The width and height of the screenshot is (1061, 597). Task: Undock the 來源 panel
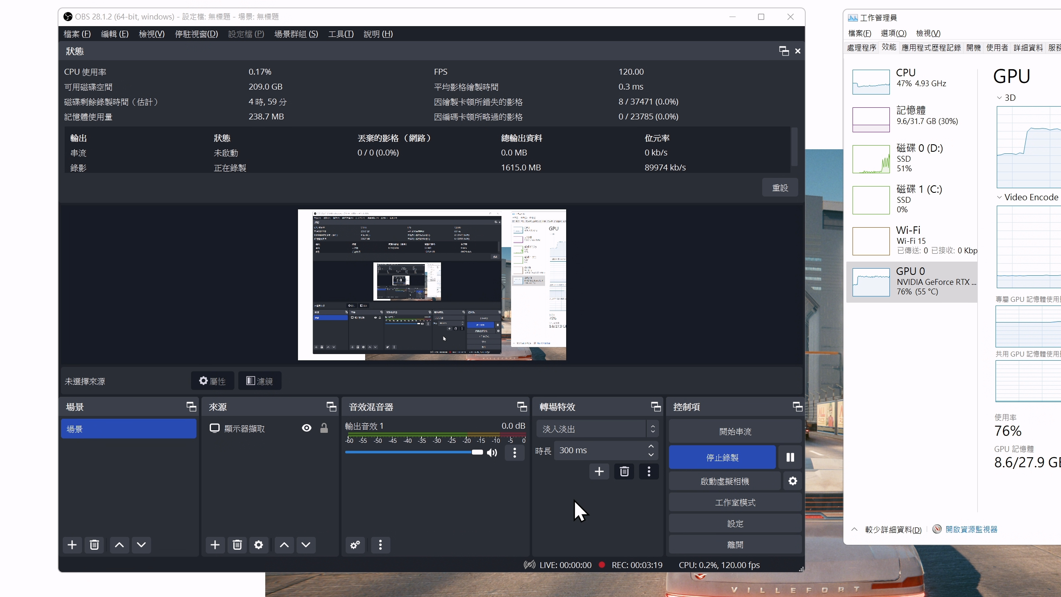(x=331, y=407)
